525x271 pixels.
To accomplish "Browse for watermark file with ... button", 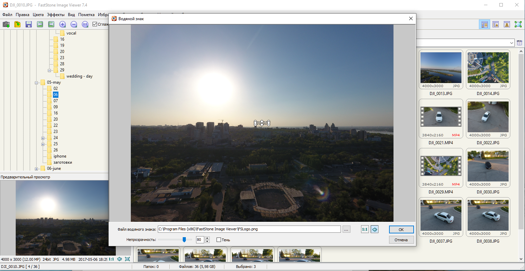I will click(346, 229).
